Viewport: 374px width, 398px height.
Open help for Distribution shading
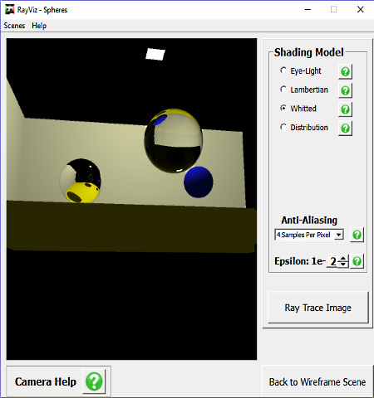point(345,129)
